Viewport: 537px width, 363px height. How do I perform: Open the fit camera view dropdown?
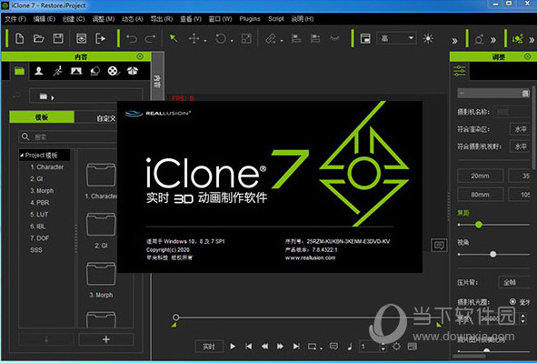coord(520,146)
